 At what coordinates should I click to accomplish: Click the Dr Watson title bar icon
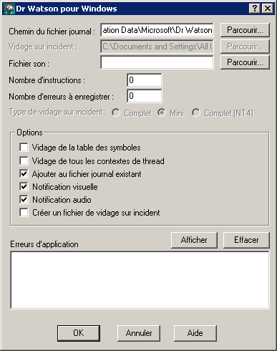(x=9, y=9)
